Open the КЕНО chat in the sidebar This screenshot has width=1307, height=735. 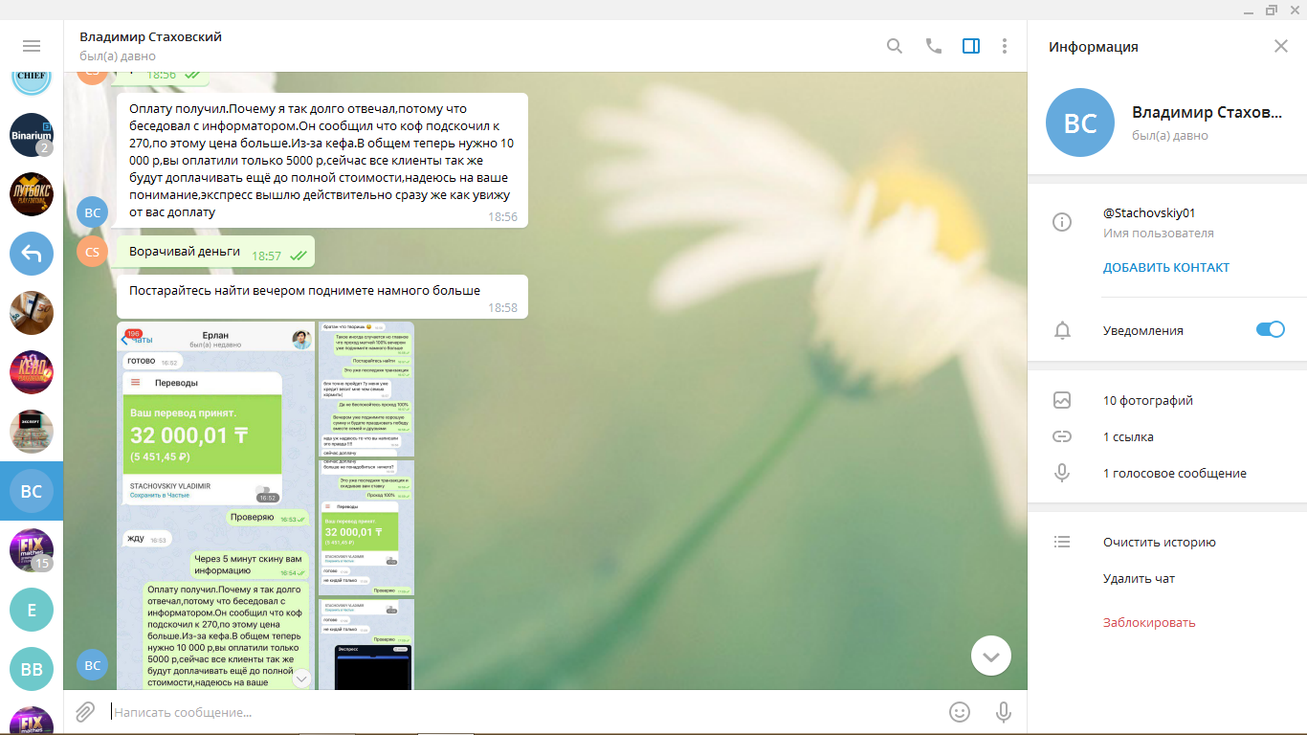(x=32, y=372)
